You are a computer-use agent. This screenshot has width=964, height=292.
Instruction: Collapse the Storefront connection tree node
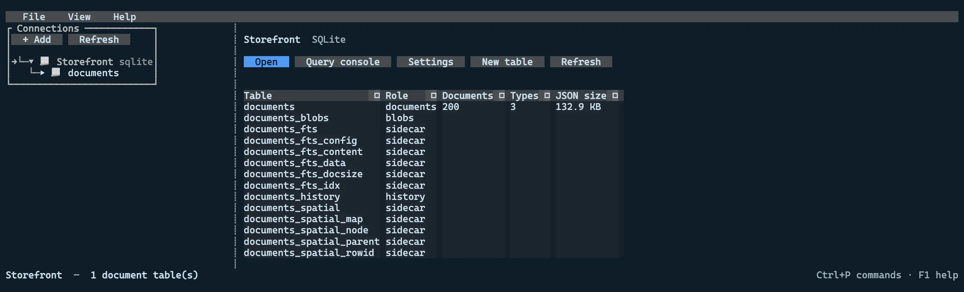pyautogui.click(x=31, y=61)
